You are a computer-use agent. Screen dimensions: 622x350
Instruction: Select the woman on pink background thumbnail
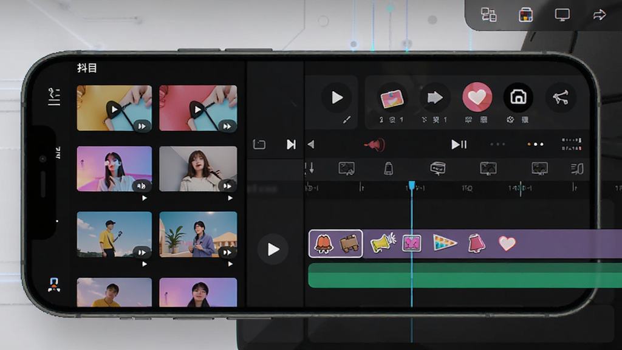click(114, 169)
